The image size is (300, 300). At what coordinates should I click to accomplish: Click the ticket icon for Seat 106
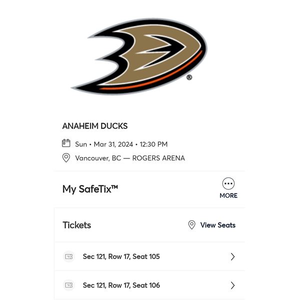click(x=69, y=285)
